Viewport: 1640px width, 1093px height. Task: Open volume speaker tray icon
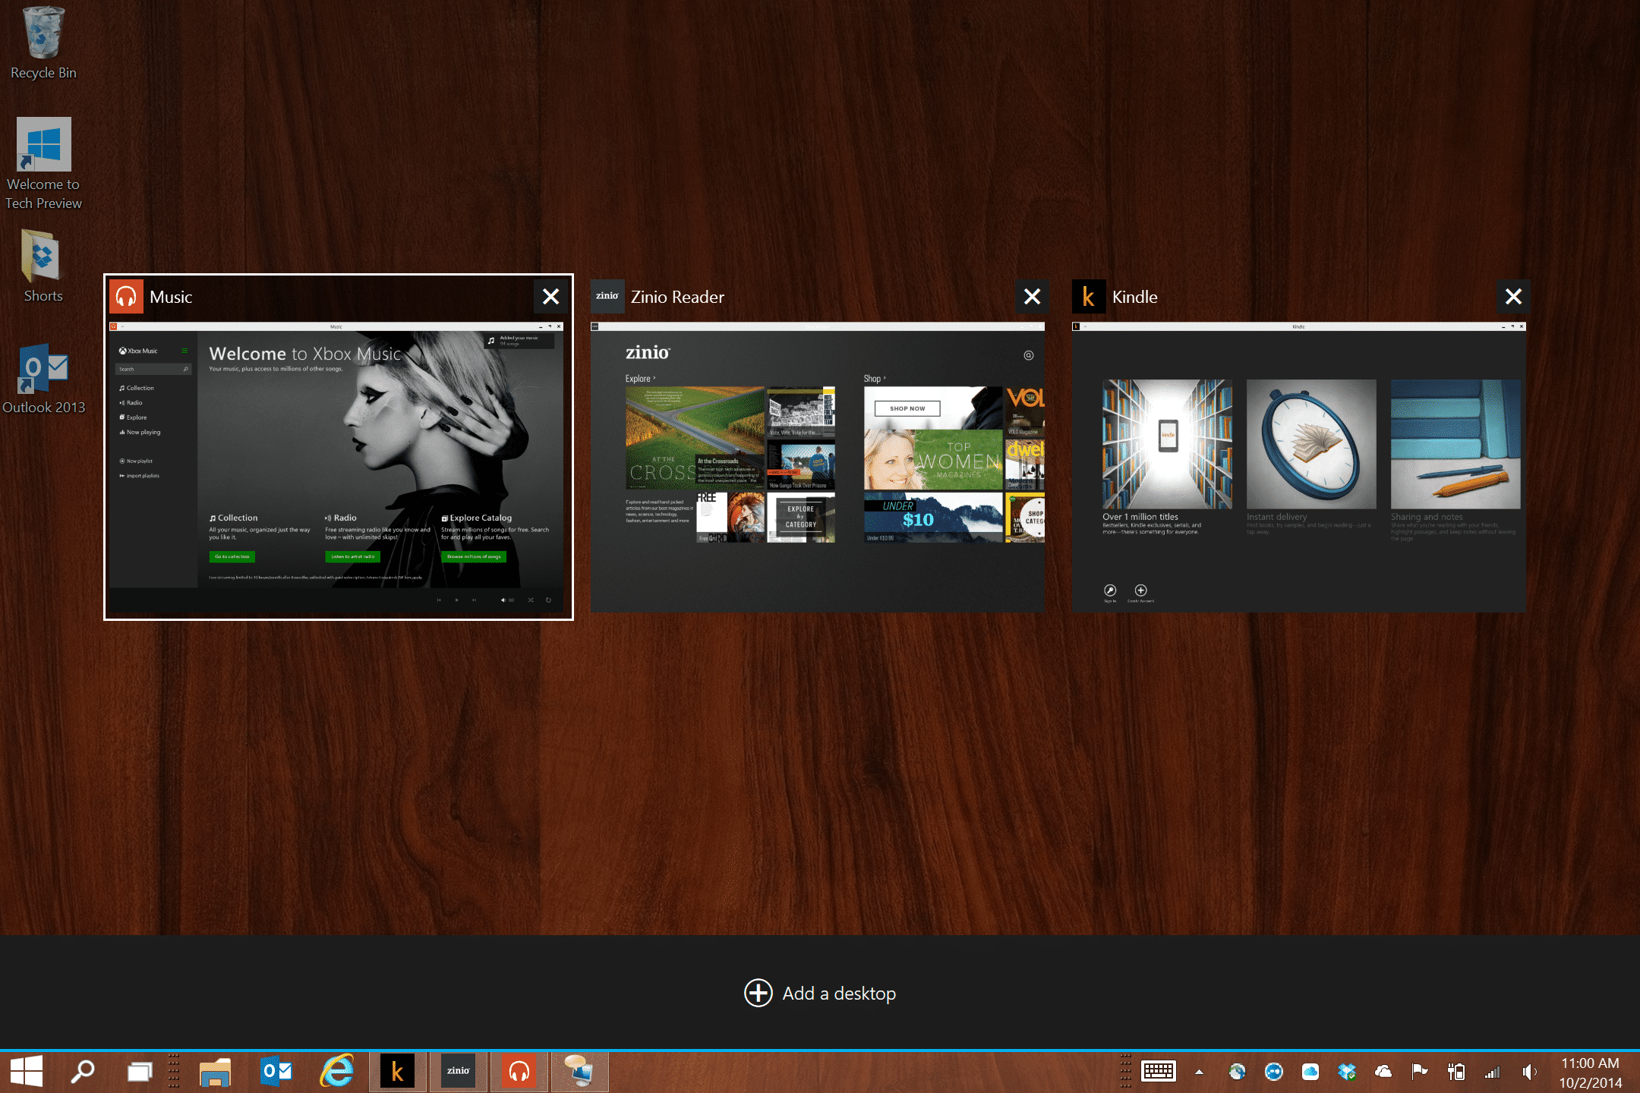1529,1072
